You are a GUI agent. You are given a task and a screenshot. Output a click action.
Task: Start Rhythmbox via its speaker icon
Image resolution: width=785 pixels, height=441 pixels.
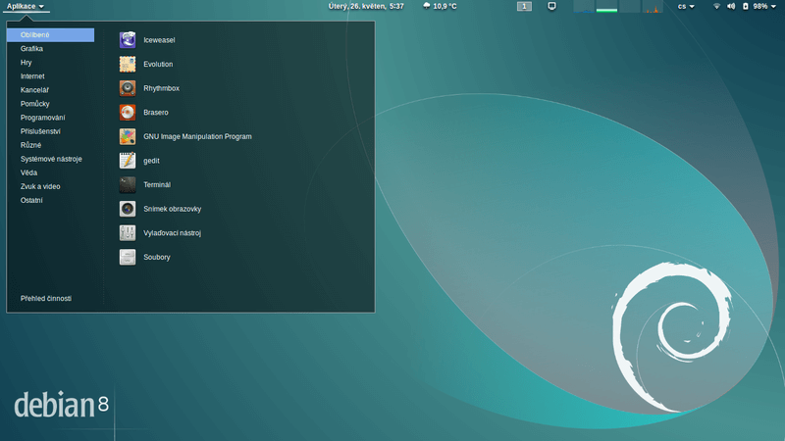(x=128, y=88)
